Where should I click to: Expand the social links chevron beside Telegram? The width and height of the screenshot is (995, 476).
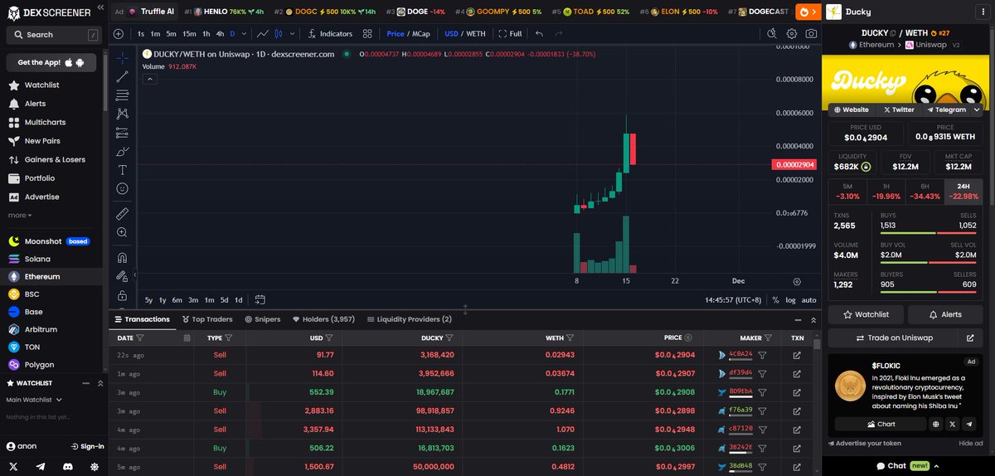click(x=977, y=109)
